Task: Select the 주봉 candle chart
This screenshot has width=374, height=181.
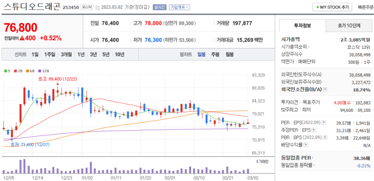Action: [x=215, y=54]
